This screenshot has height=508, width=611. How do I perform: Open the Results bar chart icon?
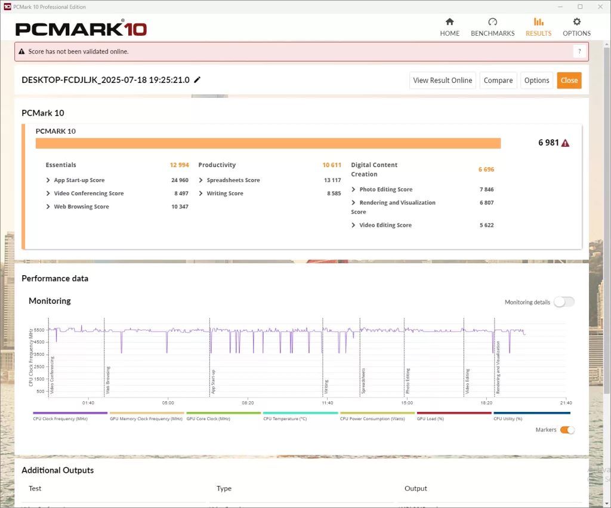539,21
